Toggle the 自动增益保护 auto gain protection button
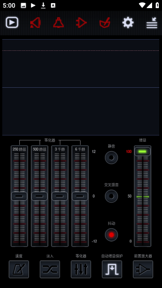 coord(112,269)
